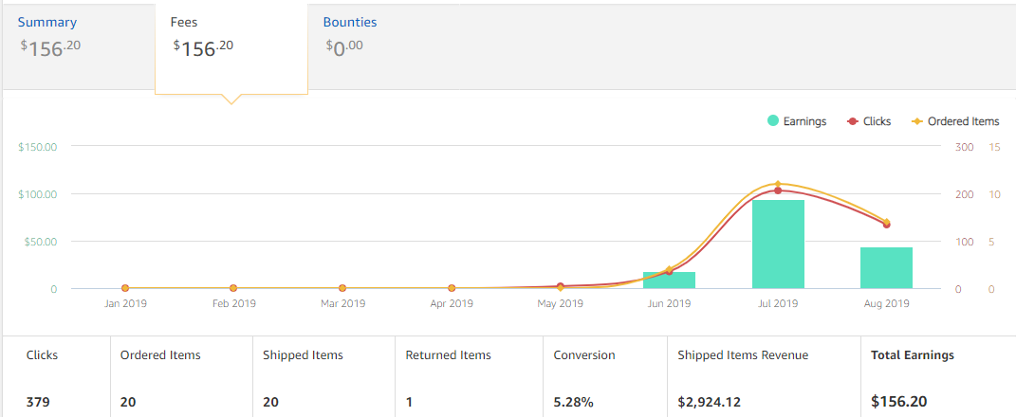Click the Feb 2019 data point marker
Viewport: 1016px width, 417px height.
click(233, 288)
